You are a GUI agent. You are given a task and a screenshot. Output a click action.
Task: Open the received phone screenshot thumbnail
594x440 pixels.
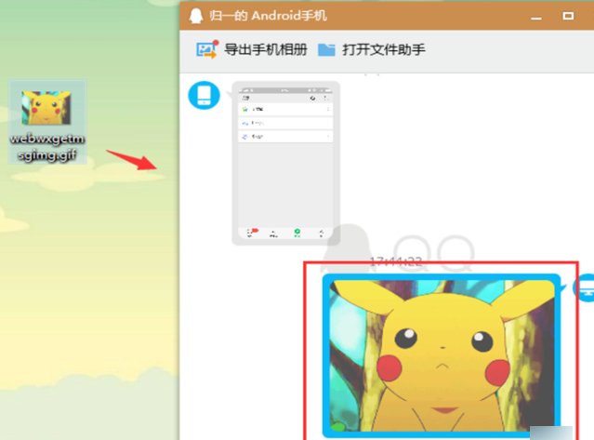[x=286, y=163]
